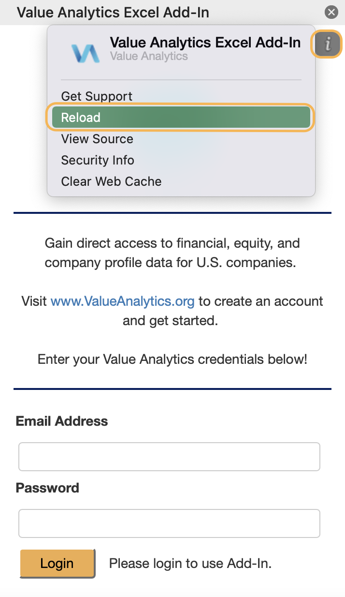The image size is (345, 597).
Task: Click the 'Please login to use Add-In' text
Action: coord(190,563)
